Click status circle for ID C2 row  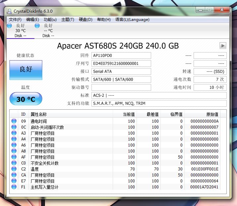point(14,169)
